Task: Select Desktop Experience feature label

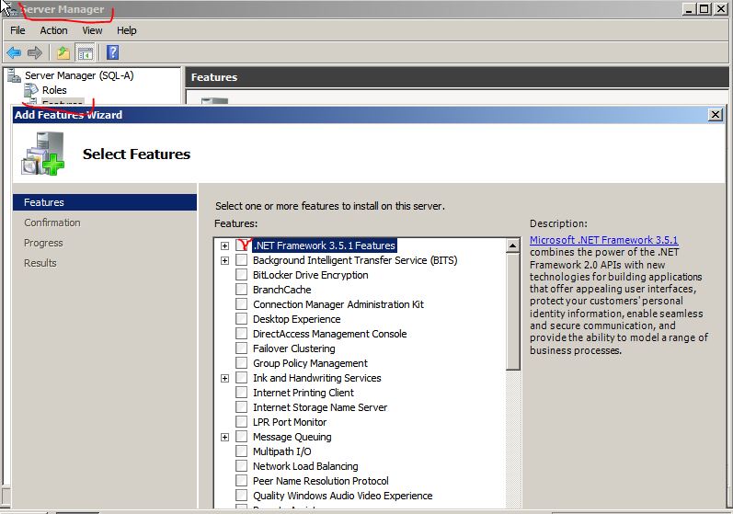Action: (x=297, y=319)
